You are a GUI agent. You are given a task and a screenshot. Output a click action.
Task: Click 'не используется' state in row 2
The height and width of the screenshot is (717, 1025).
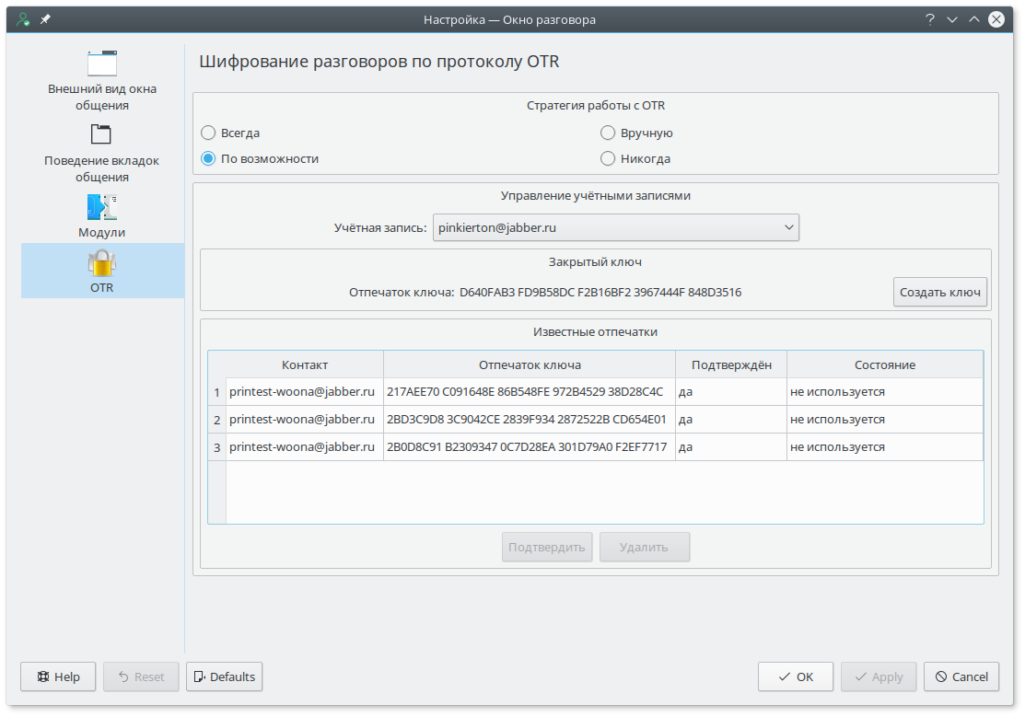tap(885, 420)
